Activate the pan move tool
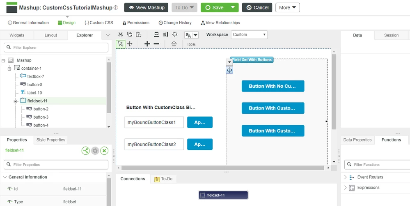 coord(130,44)
